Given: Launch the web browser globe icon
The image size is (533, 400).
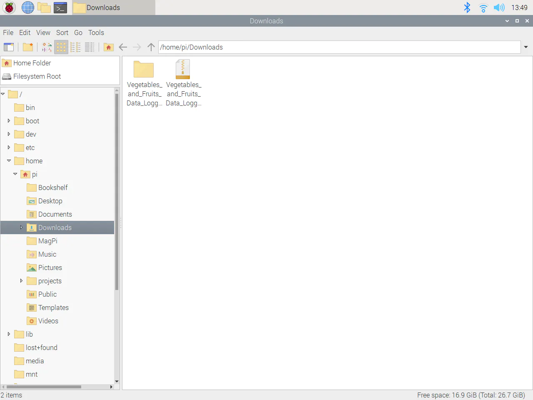Looking at the screenshot, I should coord(27,7).
